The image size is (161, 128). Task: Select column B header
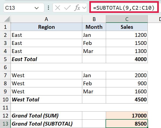tap(94, 19)
